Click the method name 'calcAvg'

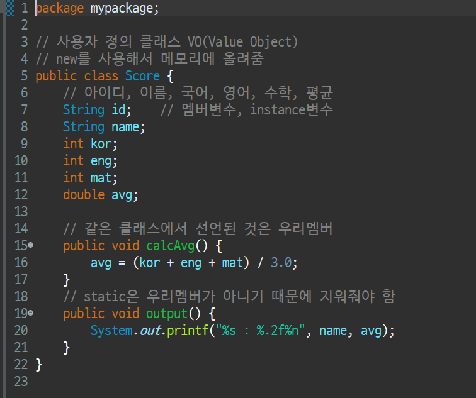pyautogui.click(x=170, y=246)
